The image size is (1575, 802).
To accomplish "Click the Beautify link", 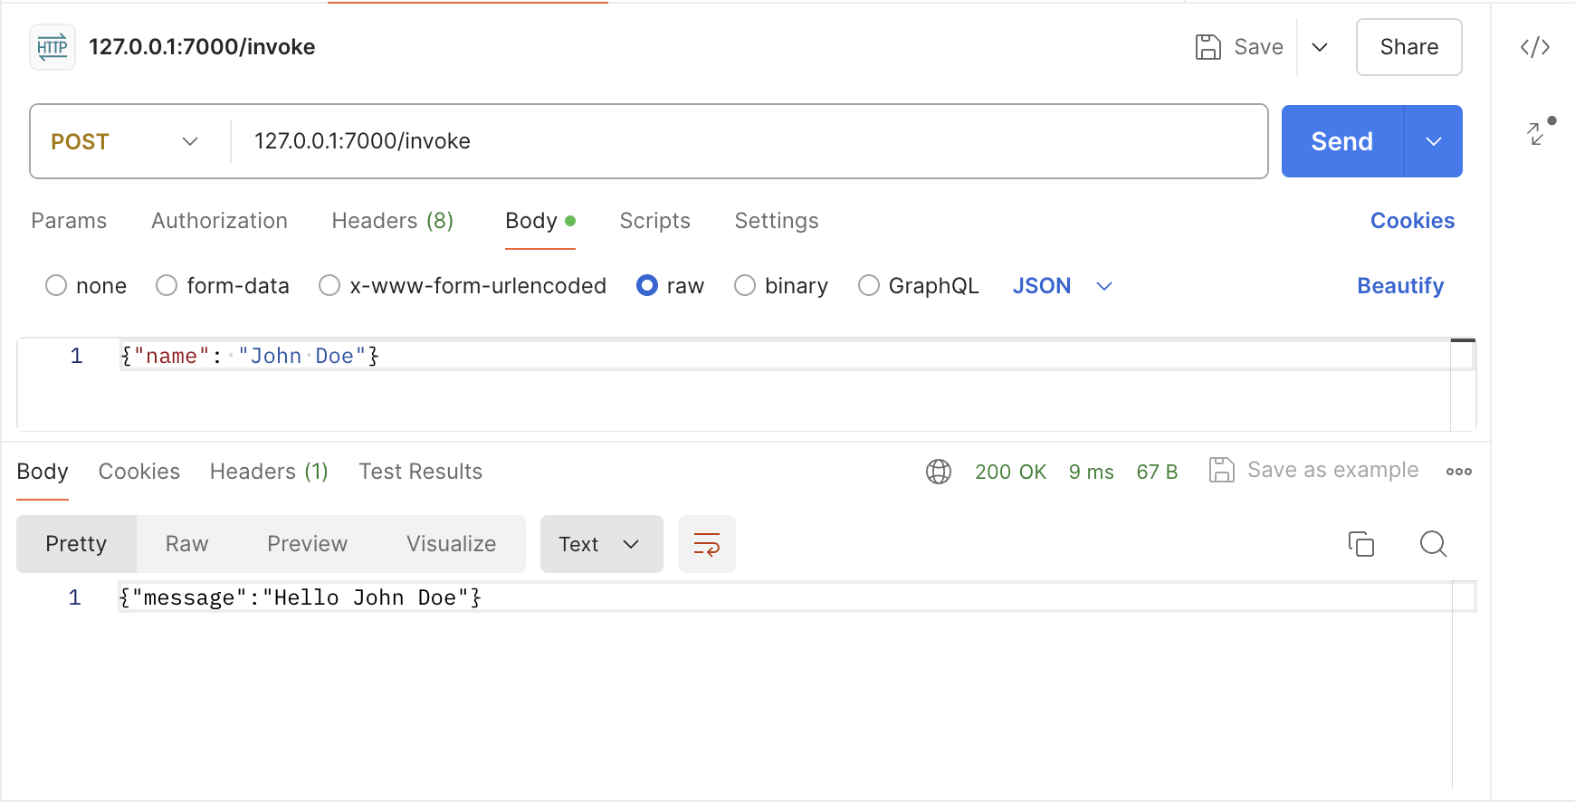I will (x=1400, y=286).
